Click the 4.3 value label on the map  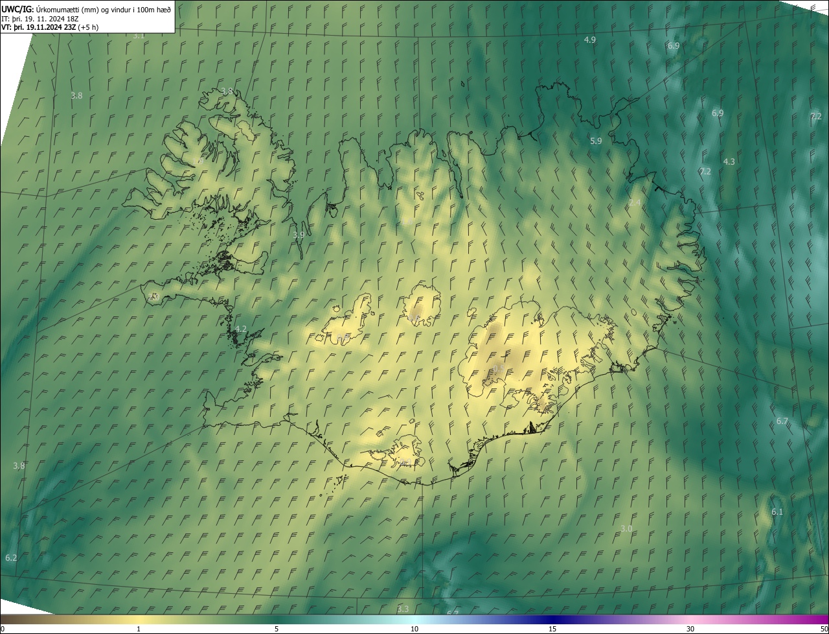pos(729,161)
